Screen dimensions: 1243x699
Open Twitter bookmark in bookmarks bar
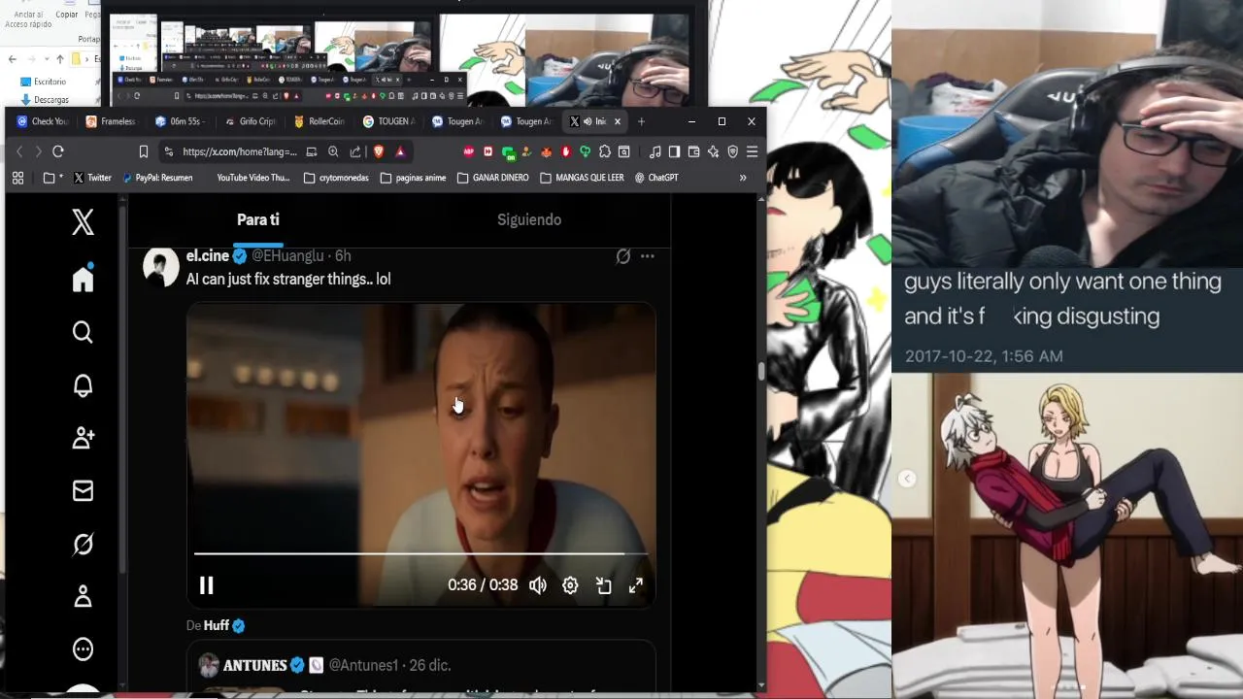[x=92, y=178]
